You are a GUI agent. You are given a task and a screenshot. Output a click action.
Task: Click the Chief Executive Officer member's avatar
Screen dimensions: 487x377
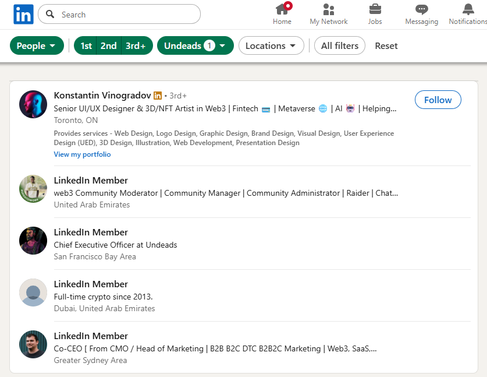tap(33, 241)
